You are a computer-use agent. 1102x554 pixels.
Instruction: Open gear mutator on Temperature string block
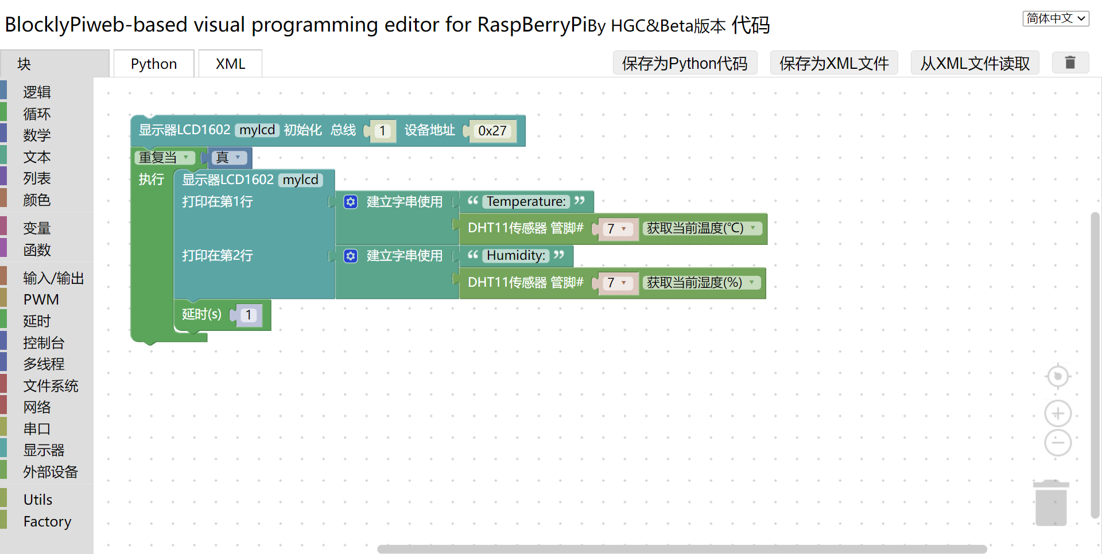(x=351, y=202)
